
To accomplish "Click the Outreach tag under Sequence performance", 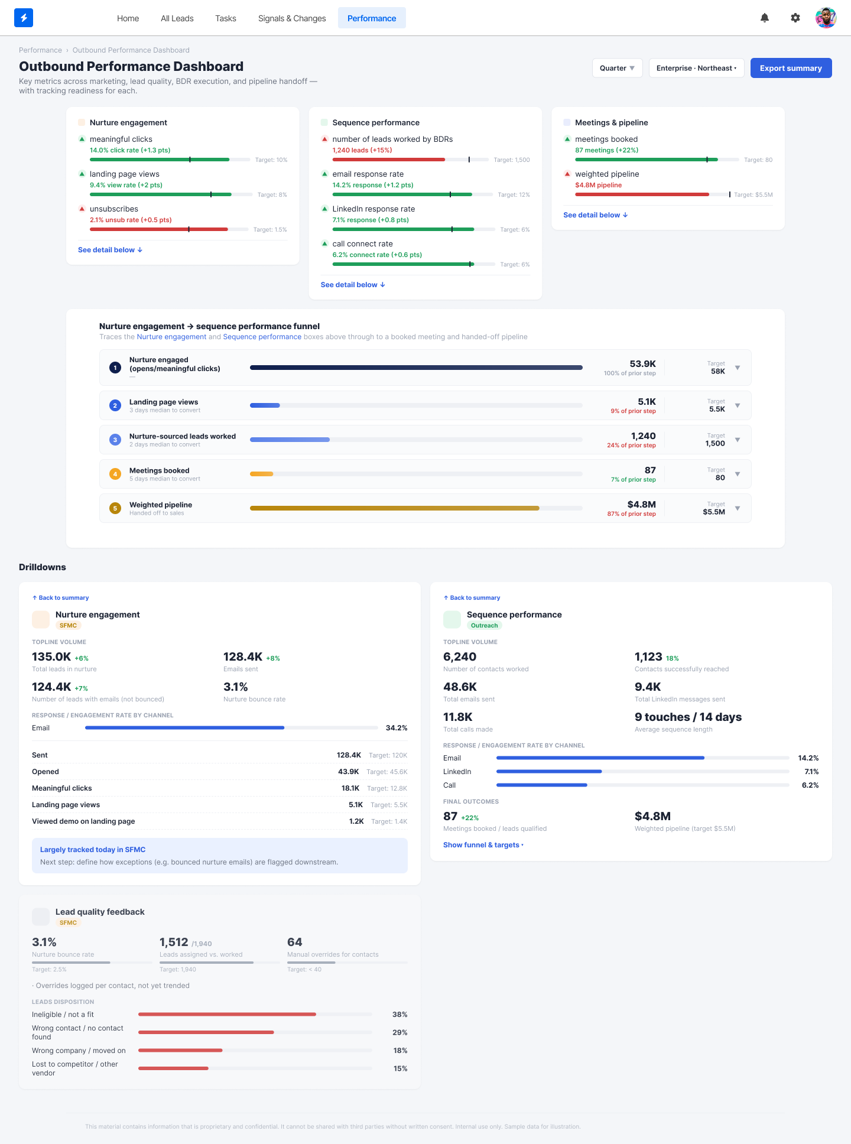I will pos(485,625).
